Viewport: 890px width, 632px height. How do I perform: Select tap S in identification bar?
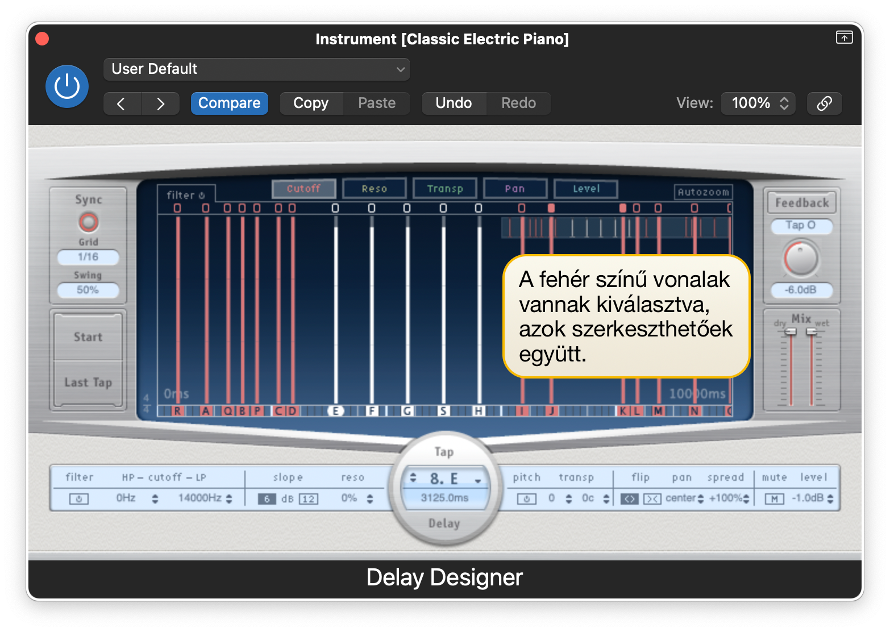[x=443, y=410]
